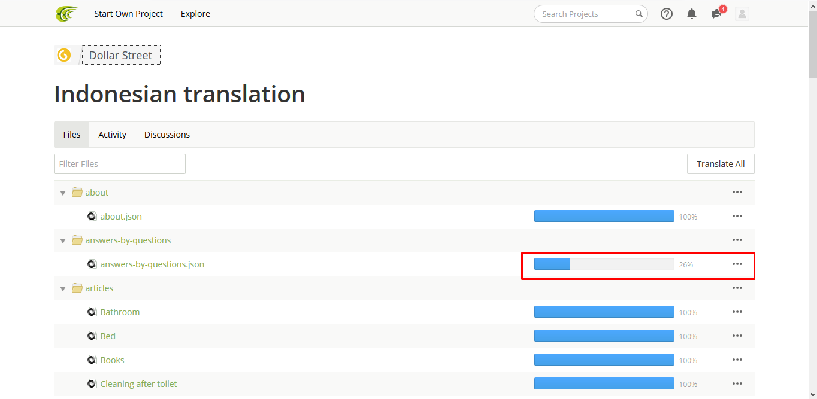Open answers-by-questions.json file link

pyautogui.click(x=152, y=264)
